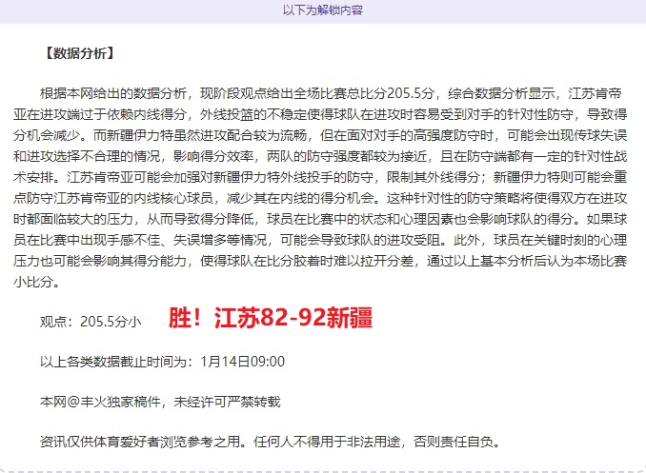
Task: Click the paragraph line starting '压力也可能会影响其得分能力'
Action: (x=320, y=261)
